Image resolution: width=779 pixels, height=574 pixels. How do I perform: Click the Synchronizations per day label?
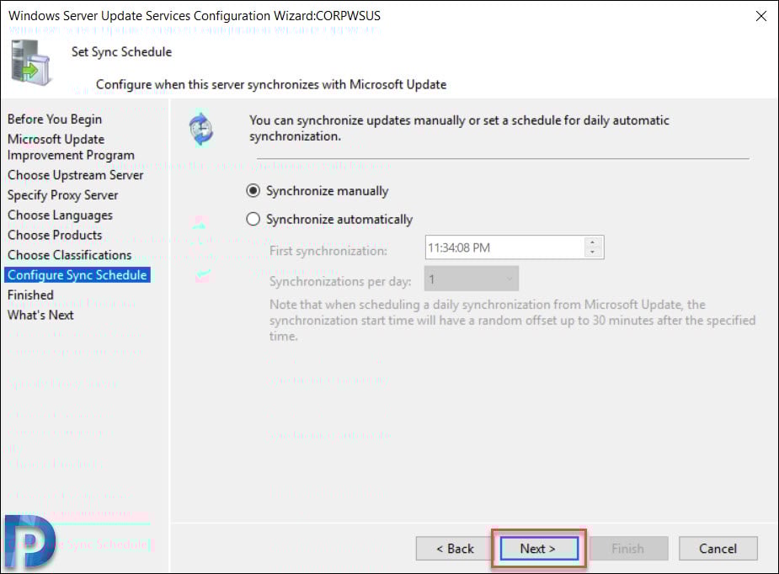tap(340, 282)
